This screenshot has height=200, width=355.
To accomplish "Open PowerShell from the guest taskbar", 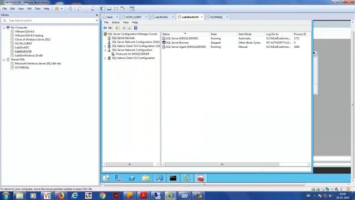I will pos(132,178).
